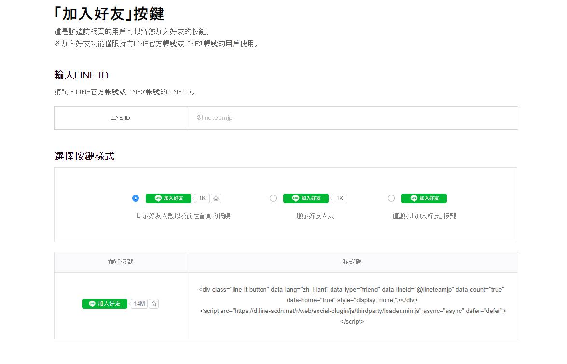
Task: Select the 顯示好友人數以及前往首頁的按鍵 radio option
Action: click(x=136, y=198)
